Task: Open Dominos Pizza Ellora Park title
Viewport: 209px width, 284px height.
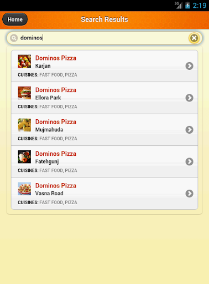Action: click(56, 90)
